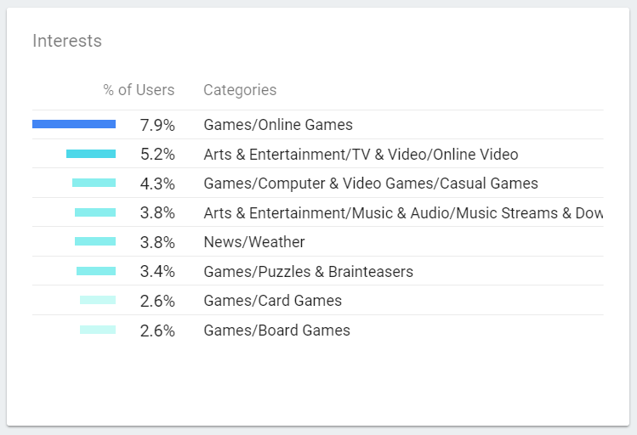Screen dimensions: 637x435
Task: Click the bar for Puzzles & Brainteasers
Action: click(x=96, y=271)
